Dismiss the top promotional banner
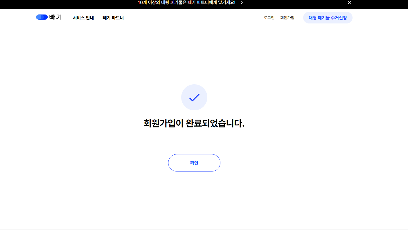 pos(349,3)
